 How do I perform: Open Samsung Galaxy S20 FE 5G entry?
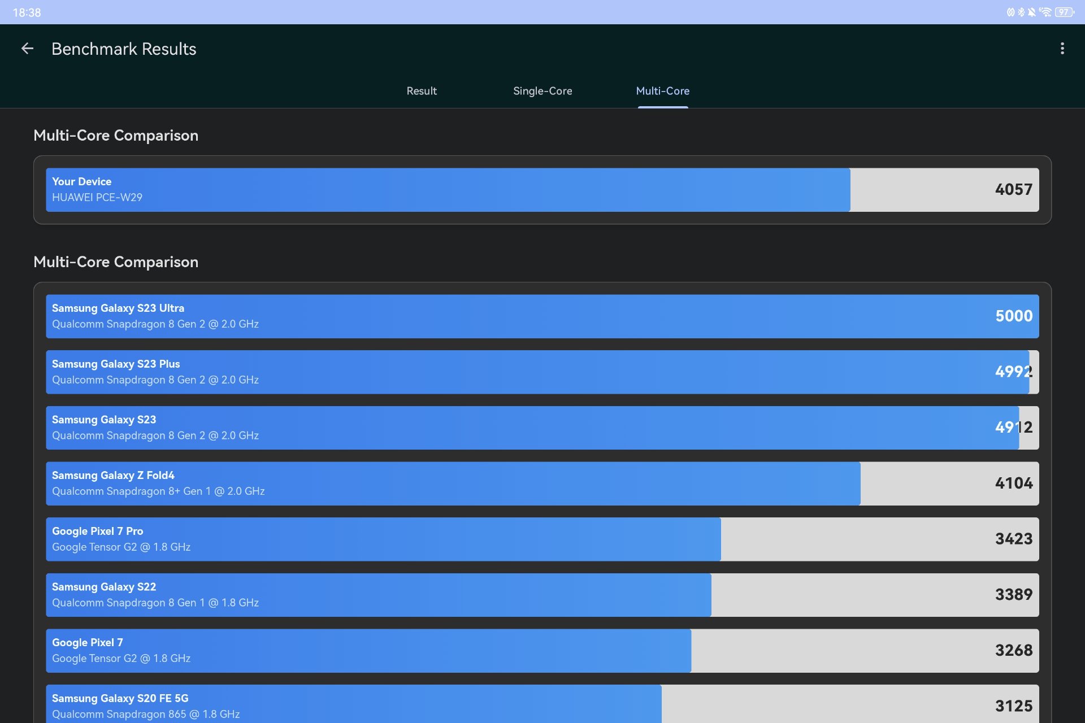542,705
